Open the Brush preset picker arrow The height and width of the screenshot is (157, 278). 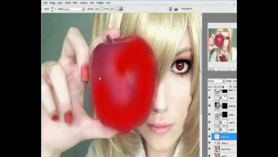[x=55, y=9]
